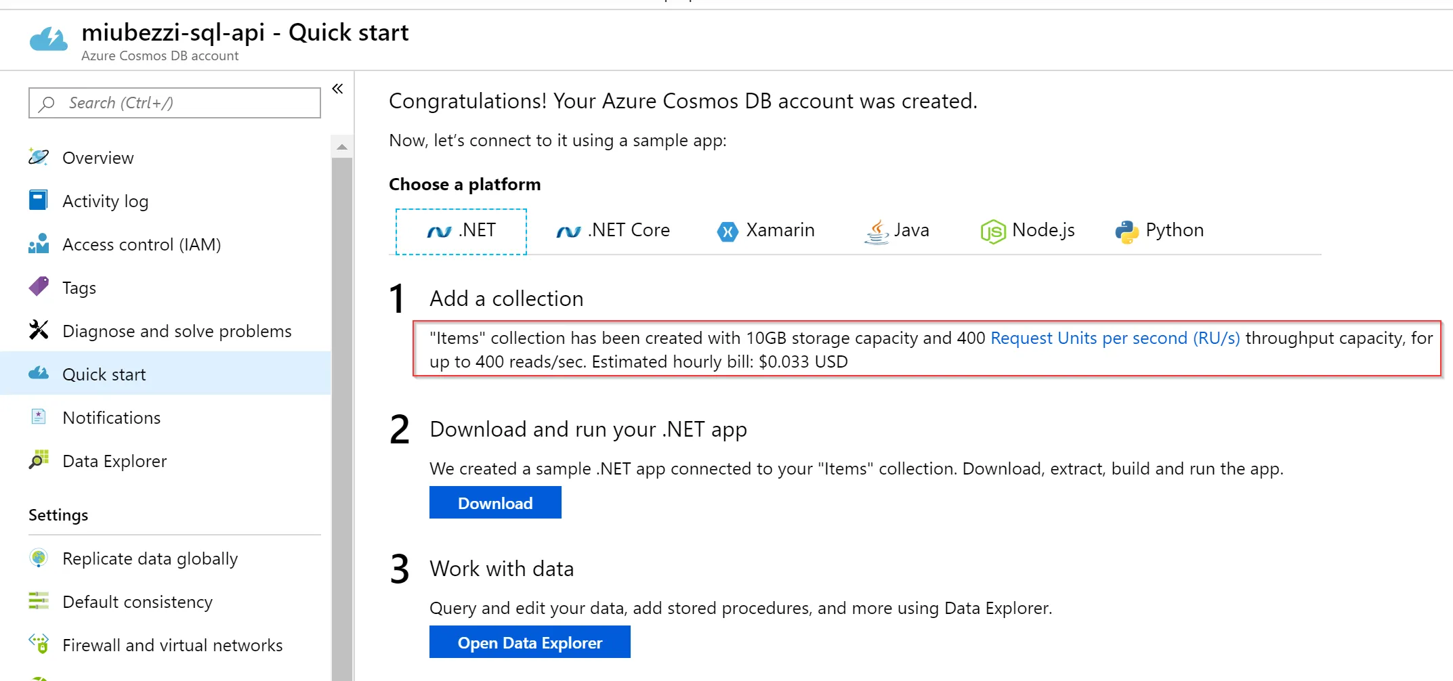
Task: Collapse the sidebar with the double chevron
Action: tap(337, 89)
